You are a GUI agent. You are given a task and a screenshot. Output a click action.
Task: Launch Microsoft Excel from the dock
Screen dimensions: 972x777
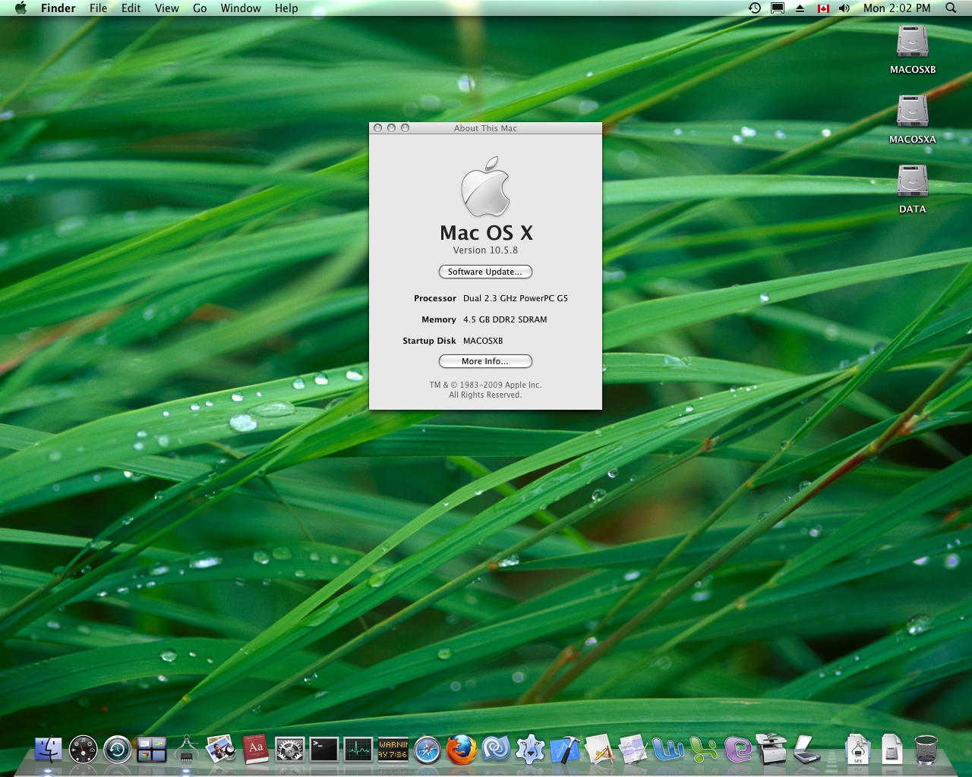click(x=703, y=750)
